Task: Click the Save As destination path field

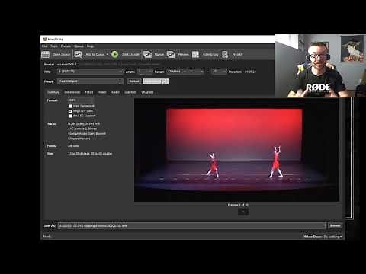Action: (x=191, y=226)
